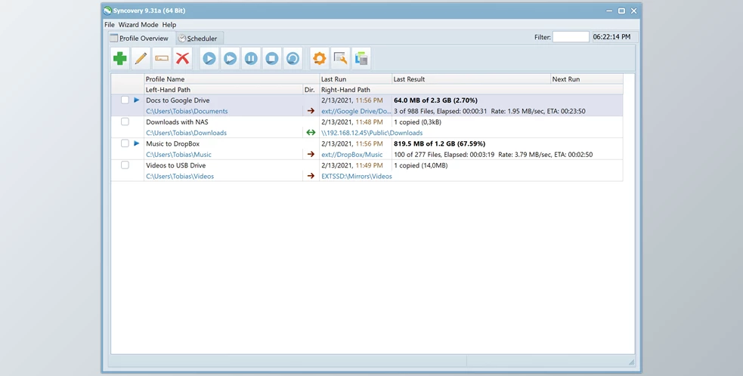Open the Wizard Mode menu

(x=138, y=25)
